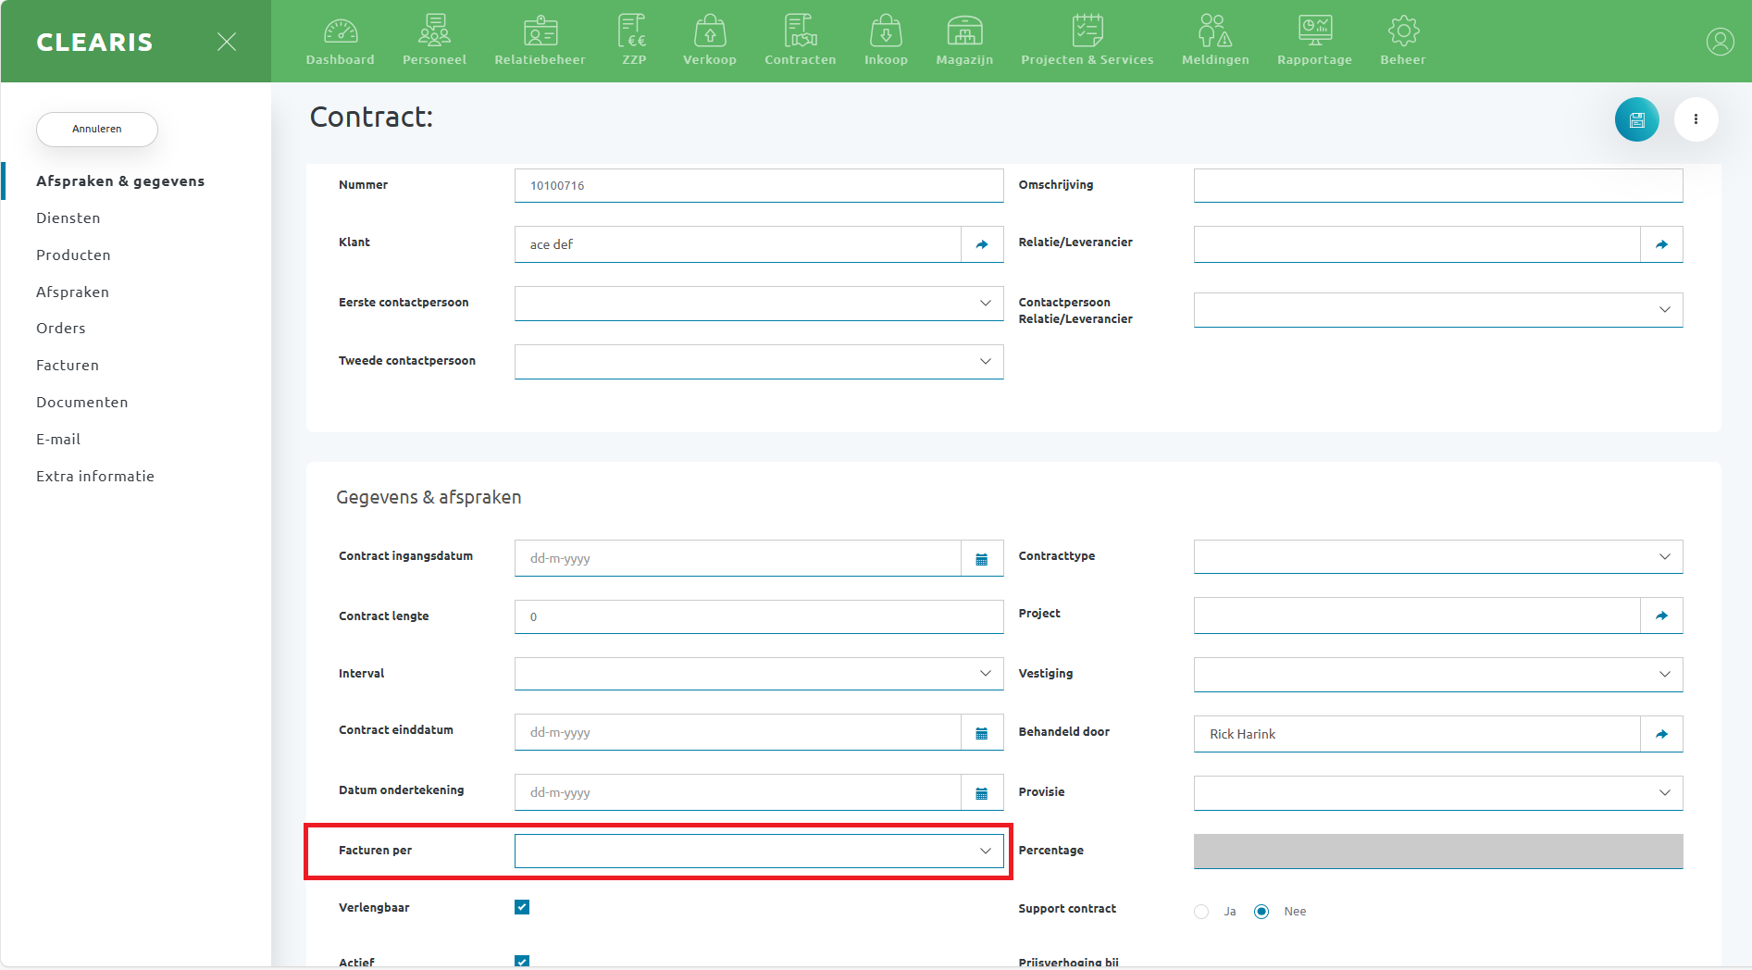Select Nee for Support contract
This screenshot has height=970, width=1752.
coord(1261,912)
